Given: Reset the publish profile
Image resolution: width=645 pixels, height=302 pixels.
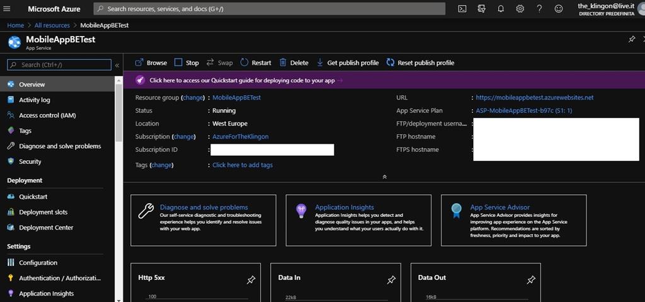Looking at the screenshot, I should pos(420,62).
